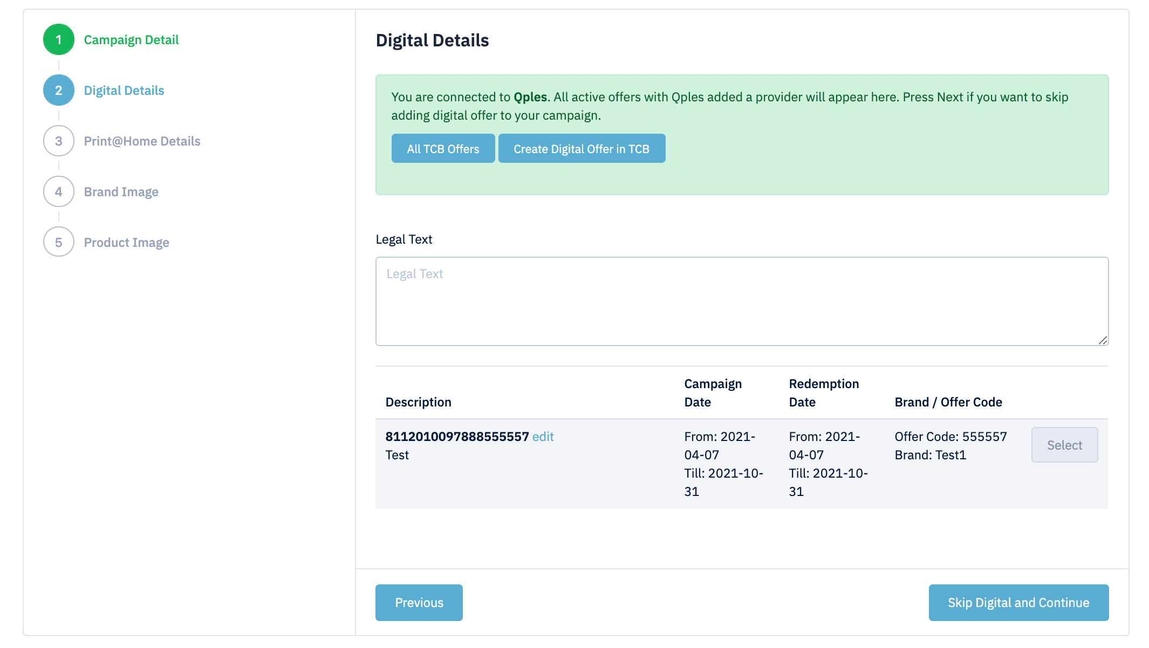Click the edit link beside offer number

pyautogui.click(x=543, y=437)
